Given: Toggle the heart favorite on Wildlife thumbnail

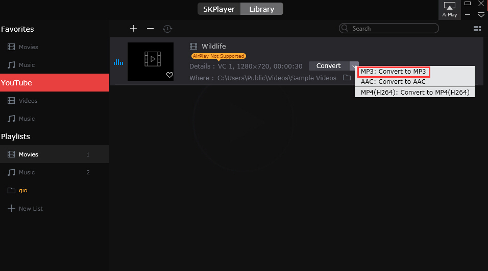Looking at the screenshot, I should (169, 75).
